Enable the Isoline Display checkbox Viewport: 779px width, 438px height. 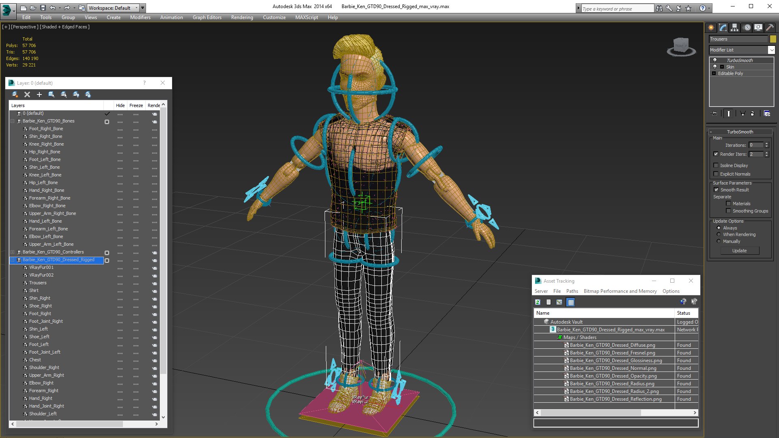tap(716, 165)
